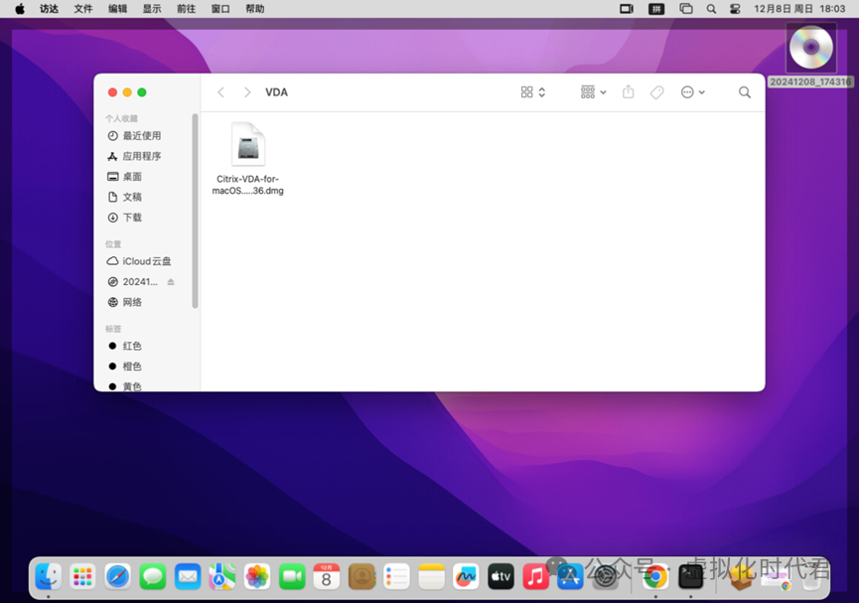859x603 pixels.
Task: Eject the 20241... volume
Action: [171, 282]
